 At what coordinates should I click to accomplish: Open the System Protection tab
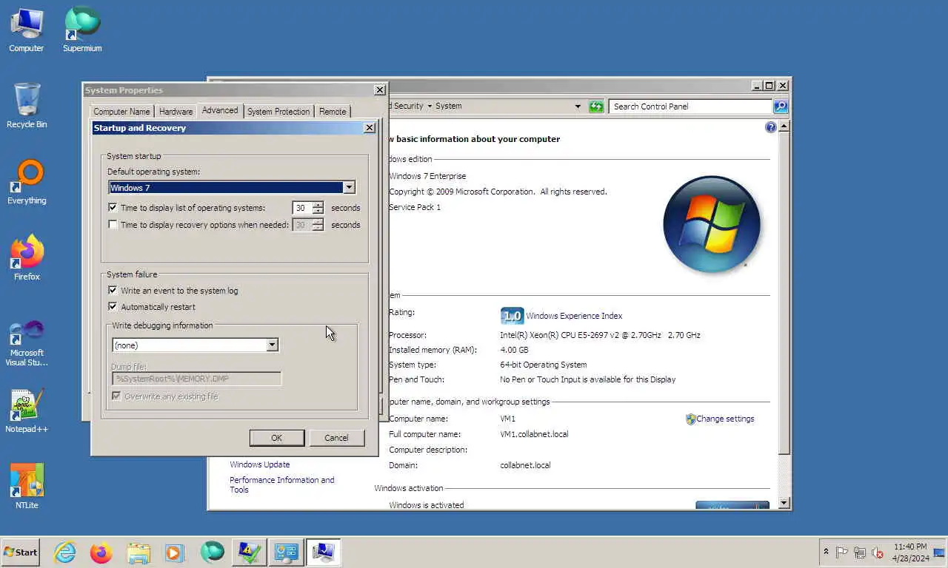pos(278,112)
